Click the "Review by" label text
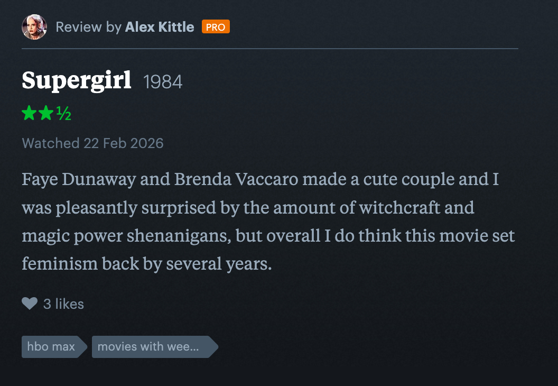558x386 pixels. click(x=88, y=27)
